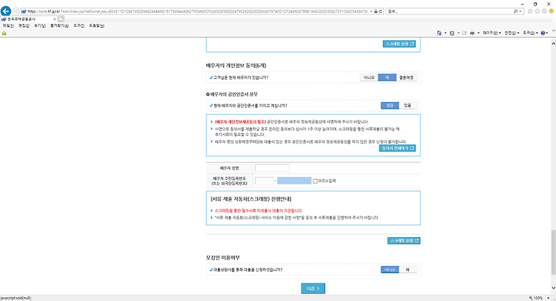Image resolution: width=556 pixels, height=301 pixels.
Task: Click the Print printer icon
Action: pos(473,33)
